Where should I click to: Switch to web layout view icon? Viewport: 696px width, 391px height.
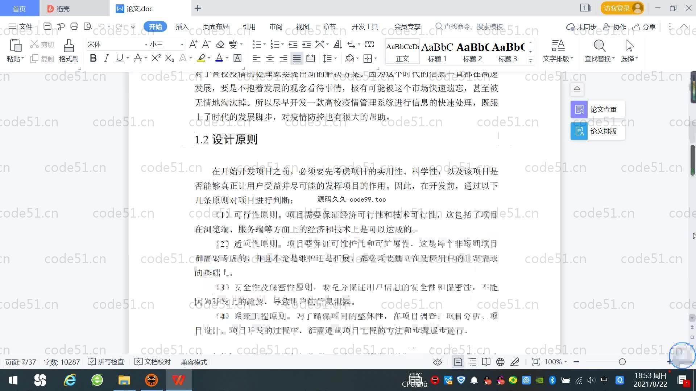500,362
